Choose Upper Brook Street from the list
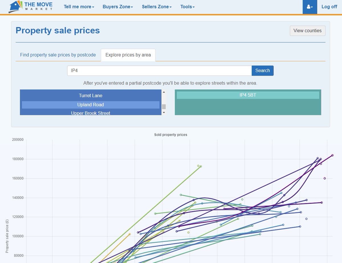This screenshot has height=263, width=342. 90,113
